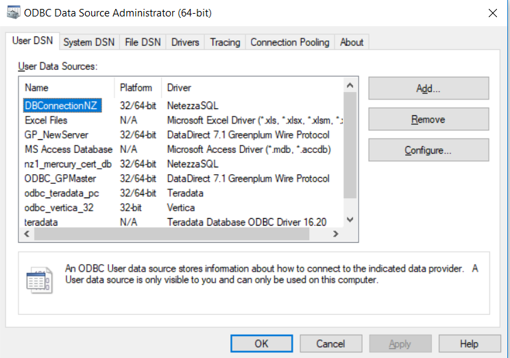Open the Tracing tab
510x358 pixels.
point(225,42)
